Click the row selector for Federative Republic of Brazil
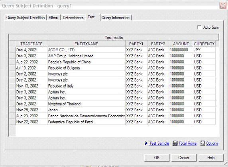Screen dimensions: 228x167 point(12,122)
